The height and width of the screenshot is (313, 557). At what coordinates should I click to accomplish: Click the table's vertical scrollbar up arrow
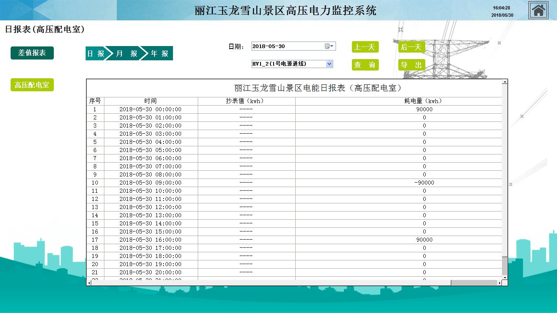pyautogui.click(x=505, y=82)
